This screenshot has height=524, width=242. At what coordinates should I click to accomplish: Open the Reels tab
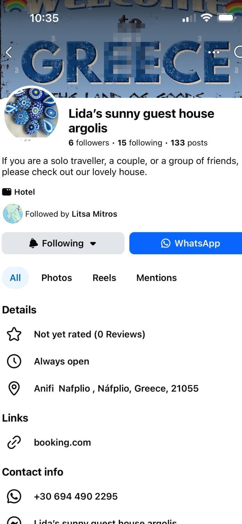[x=104, y=278]
